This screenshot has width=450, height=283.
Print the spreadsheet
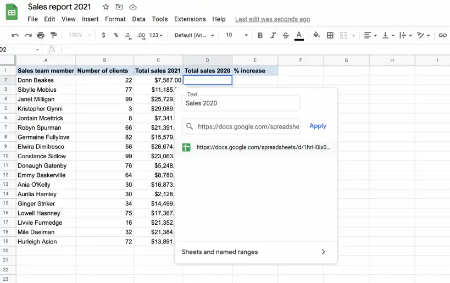(x=41, y=35)
